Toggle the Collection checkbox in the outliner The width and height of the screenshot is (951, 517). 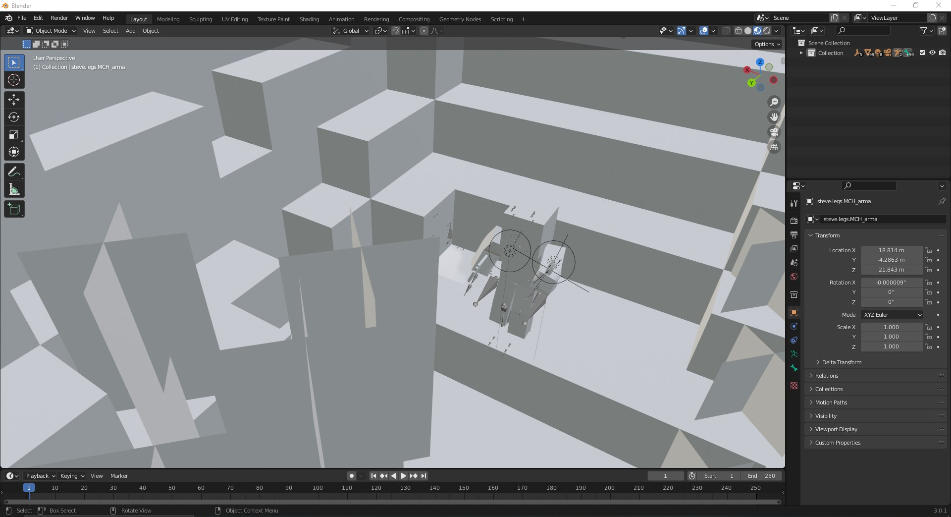click(922, 53)
